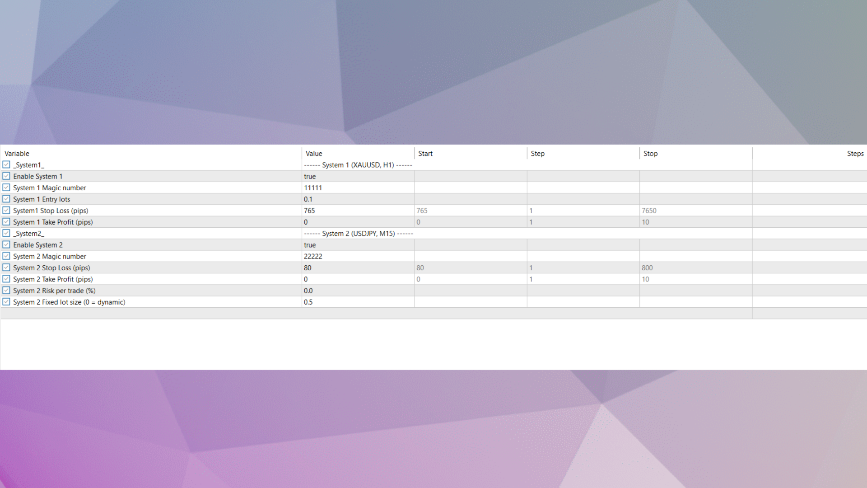Toggle the System 2 Take Profit checkbox
Viewport: 867px width, 488px height.
coord(6,279)
